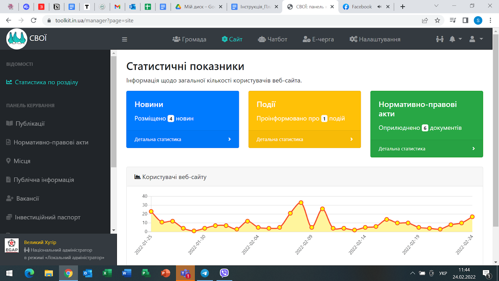Open Налаштування settings section
The width and height of the screenshot is (499, 281).
tap(375, 39)
